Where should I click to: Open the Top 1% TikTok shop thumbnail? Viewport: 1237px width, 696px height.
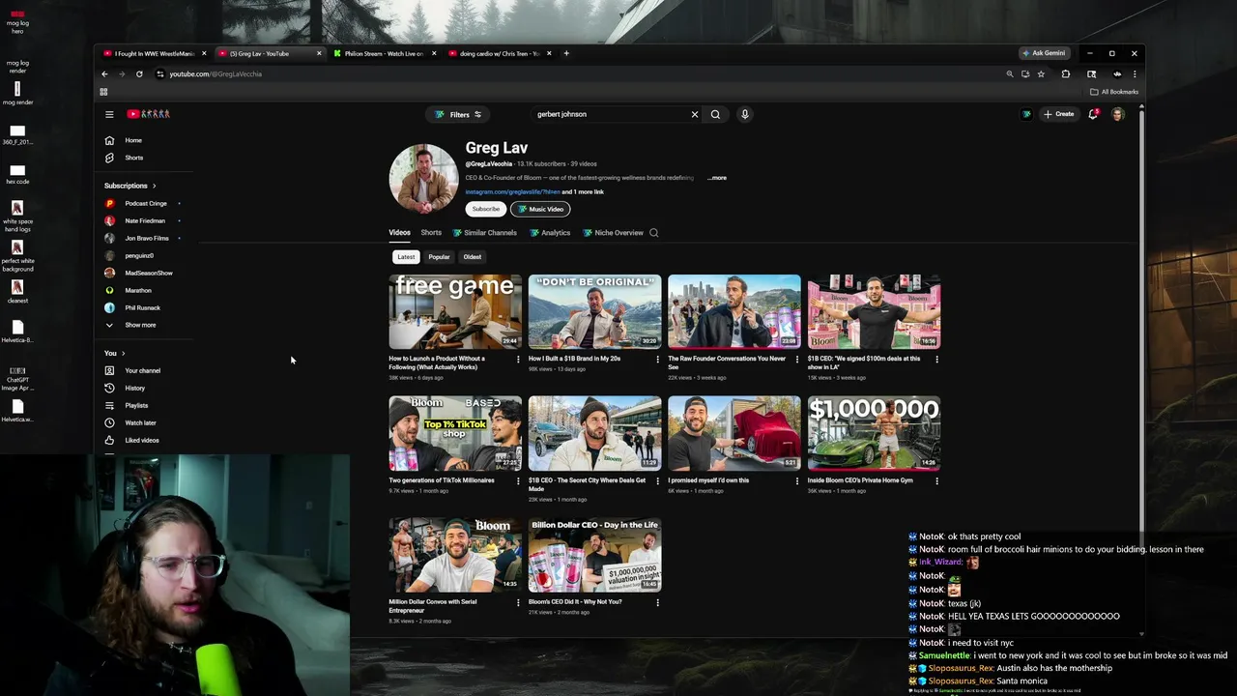(x=455, y=433)
